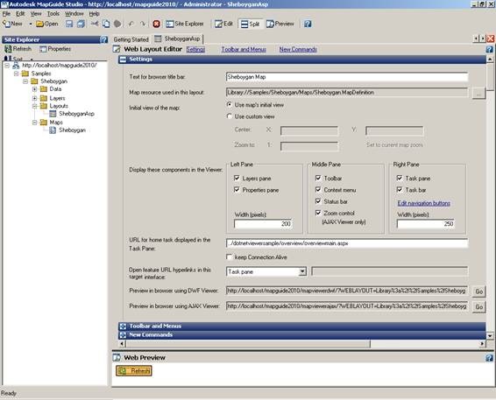Select the Use custom view radio button
Viewport: 496px width, 400px height.
pos(230,116)
